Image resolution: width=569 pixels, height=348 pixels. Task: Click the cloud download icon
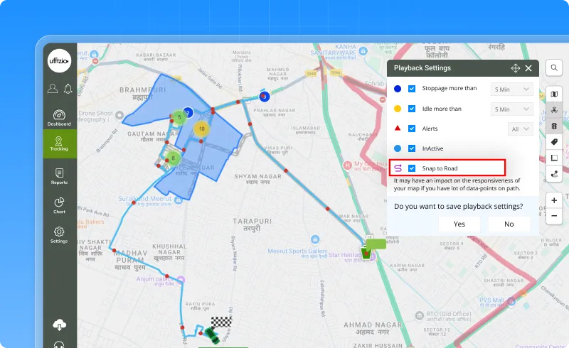[59, 325]
